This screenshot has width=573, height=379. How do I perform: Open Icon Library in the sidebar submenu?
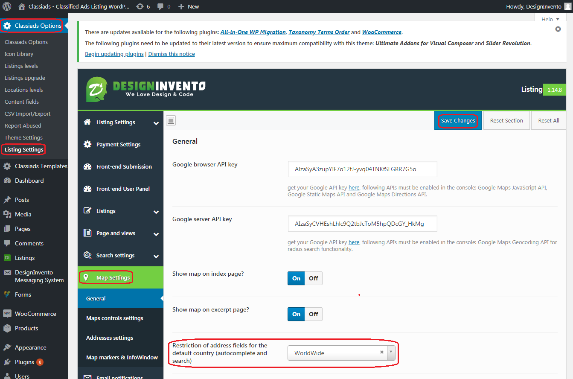coord(19,54)
